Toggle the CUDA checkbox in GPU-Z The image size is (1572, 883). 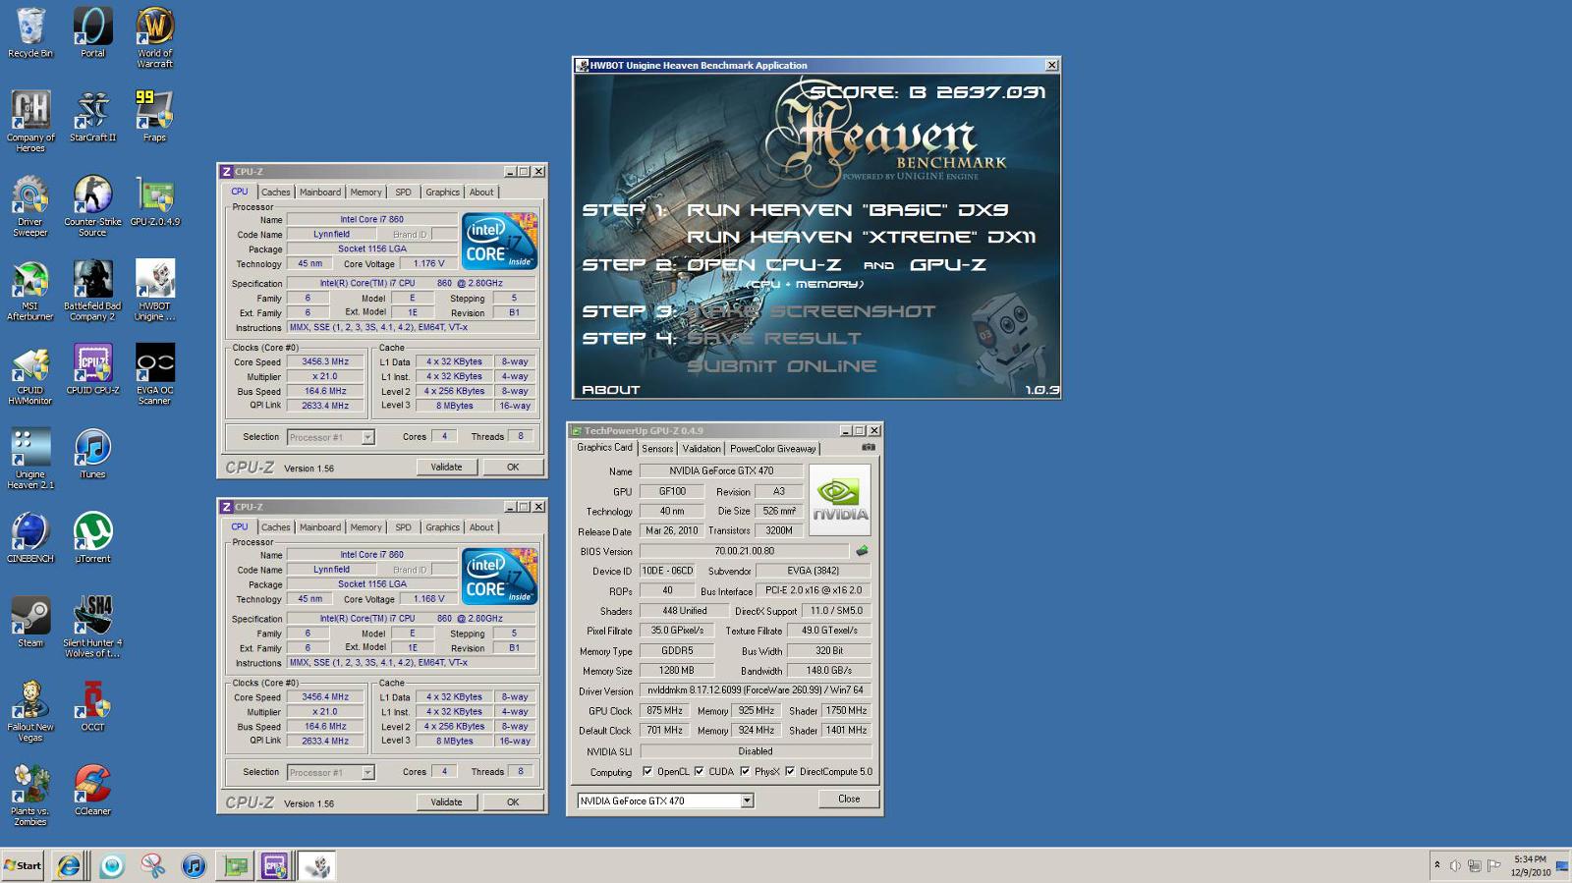click(x=700, y=771)
